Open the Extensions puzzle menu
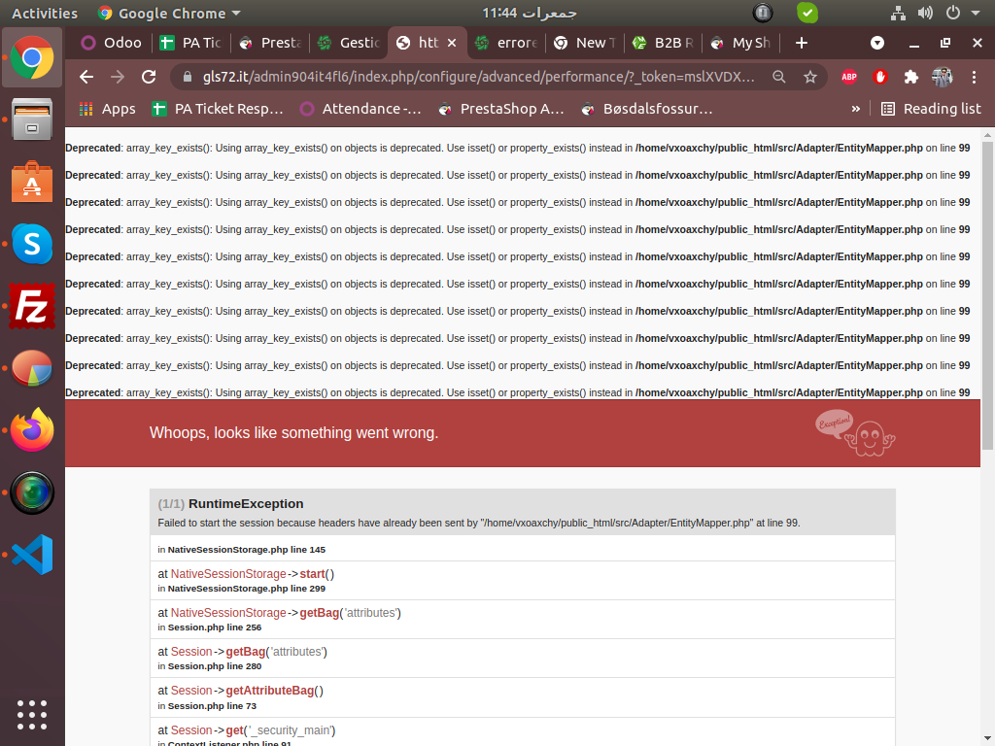This screenshot has height=746, width=995. coord(910,77)
